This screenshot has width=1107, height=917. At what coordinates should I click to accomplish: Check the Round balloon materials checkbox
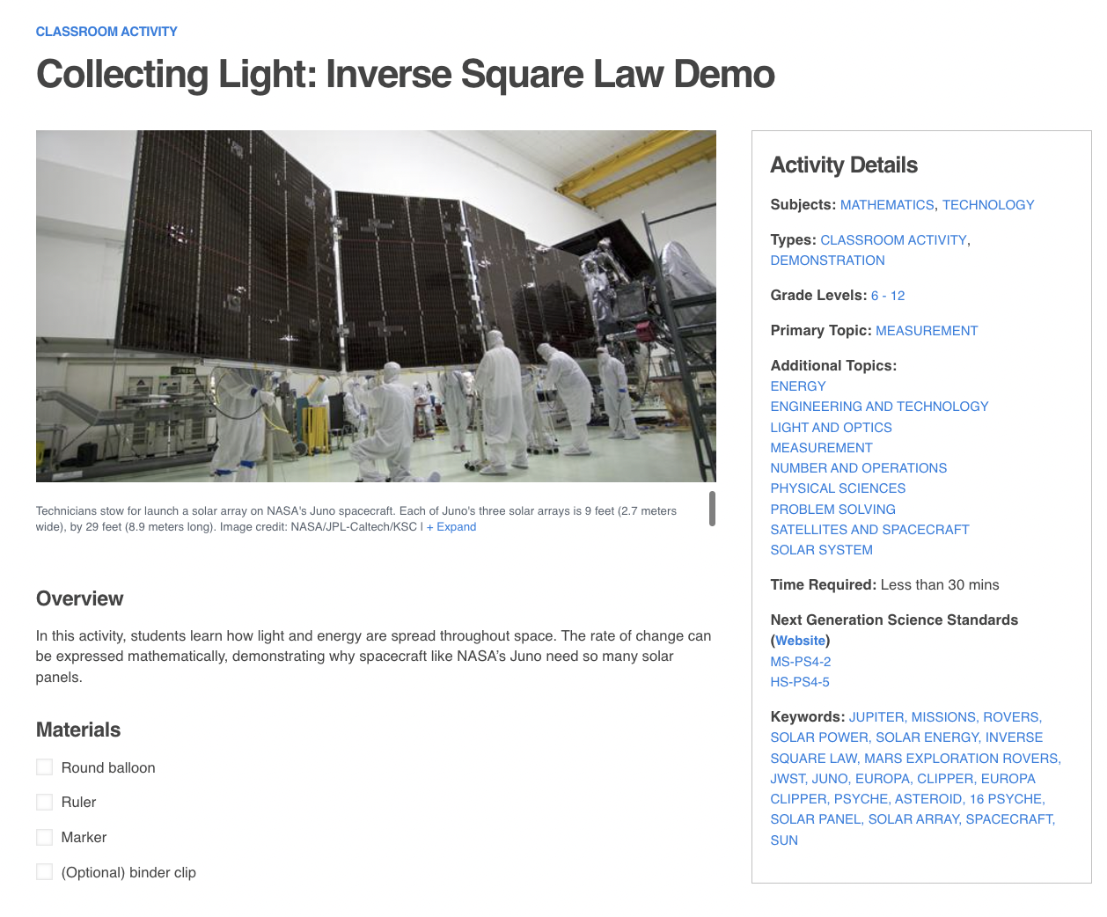coord(44,767)
